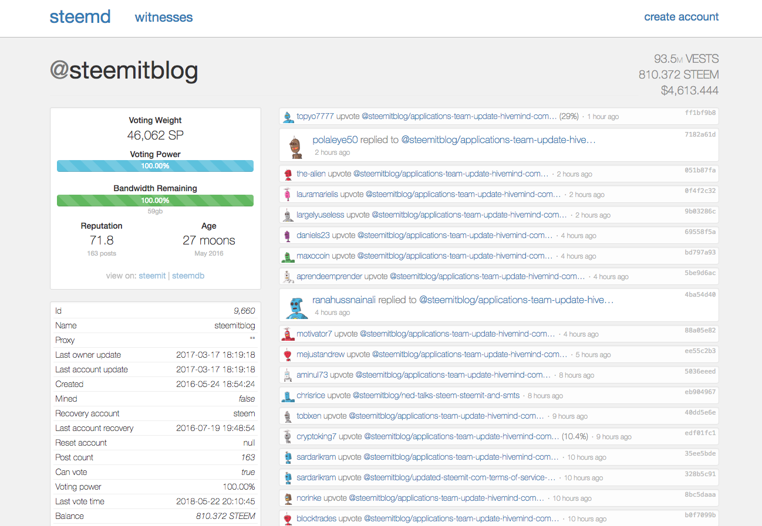Click the '163 posts' label under Reputation
Image resolution: width=762 pixels, height=526 pixels.
pos(102,253)
